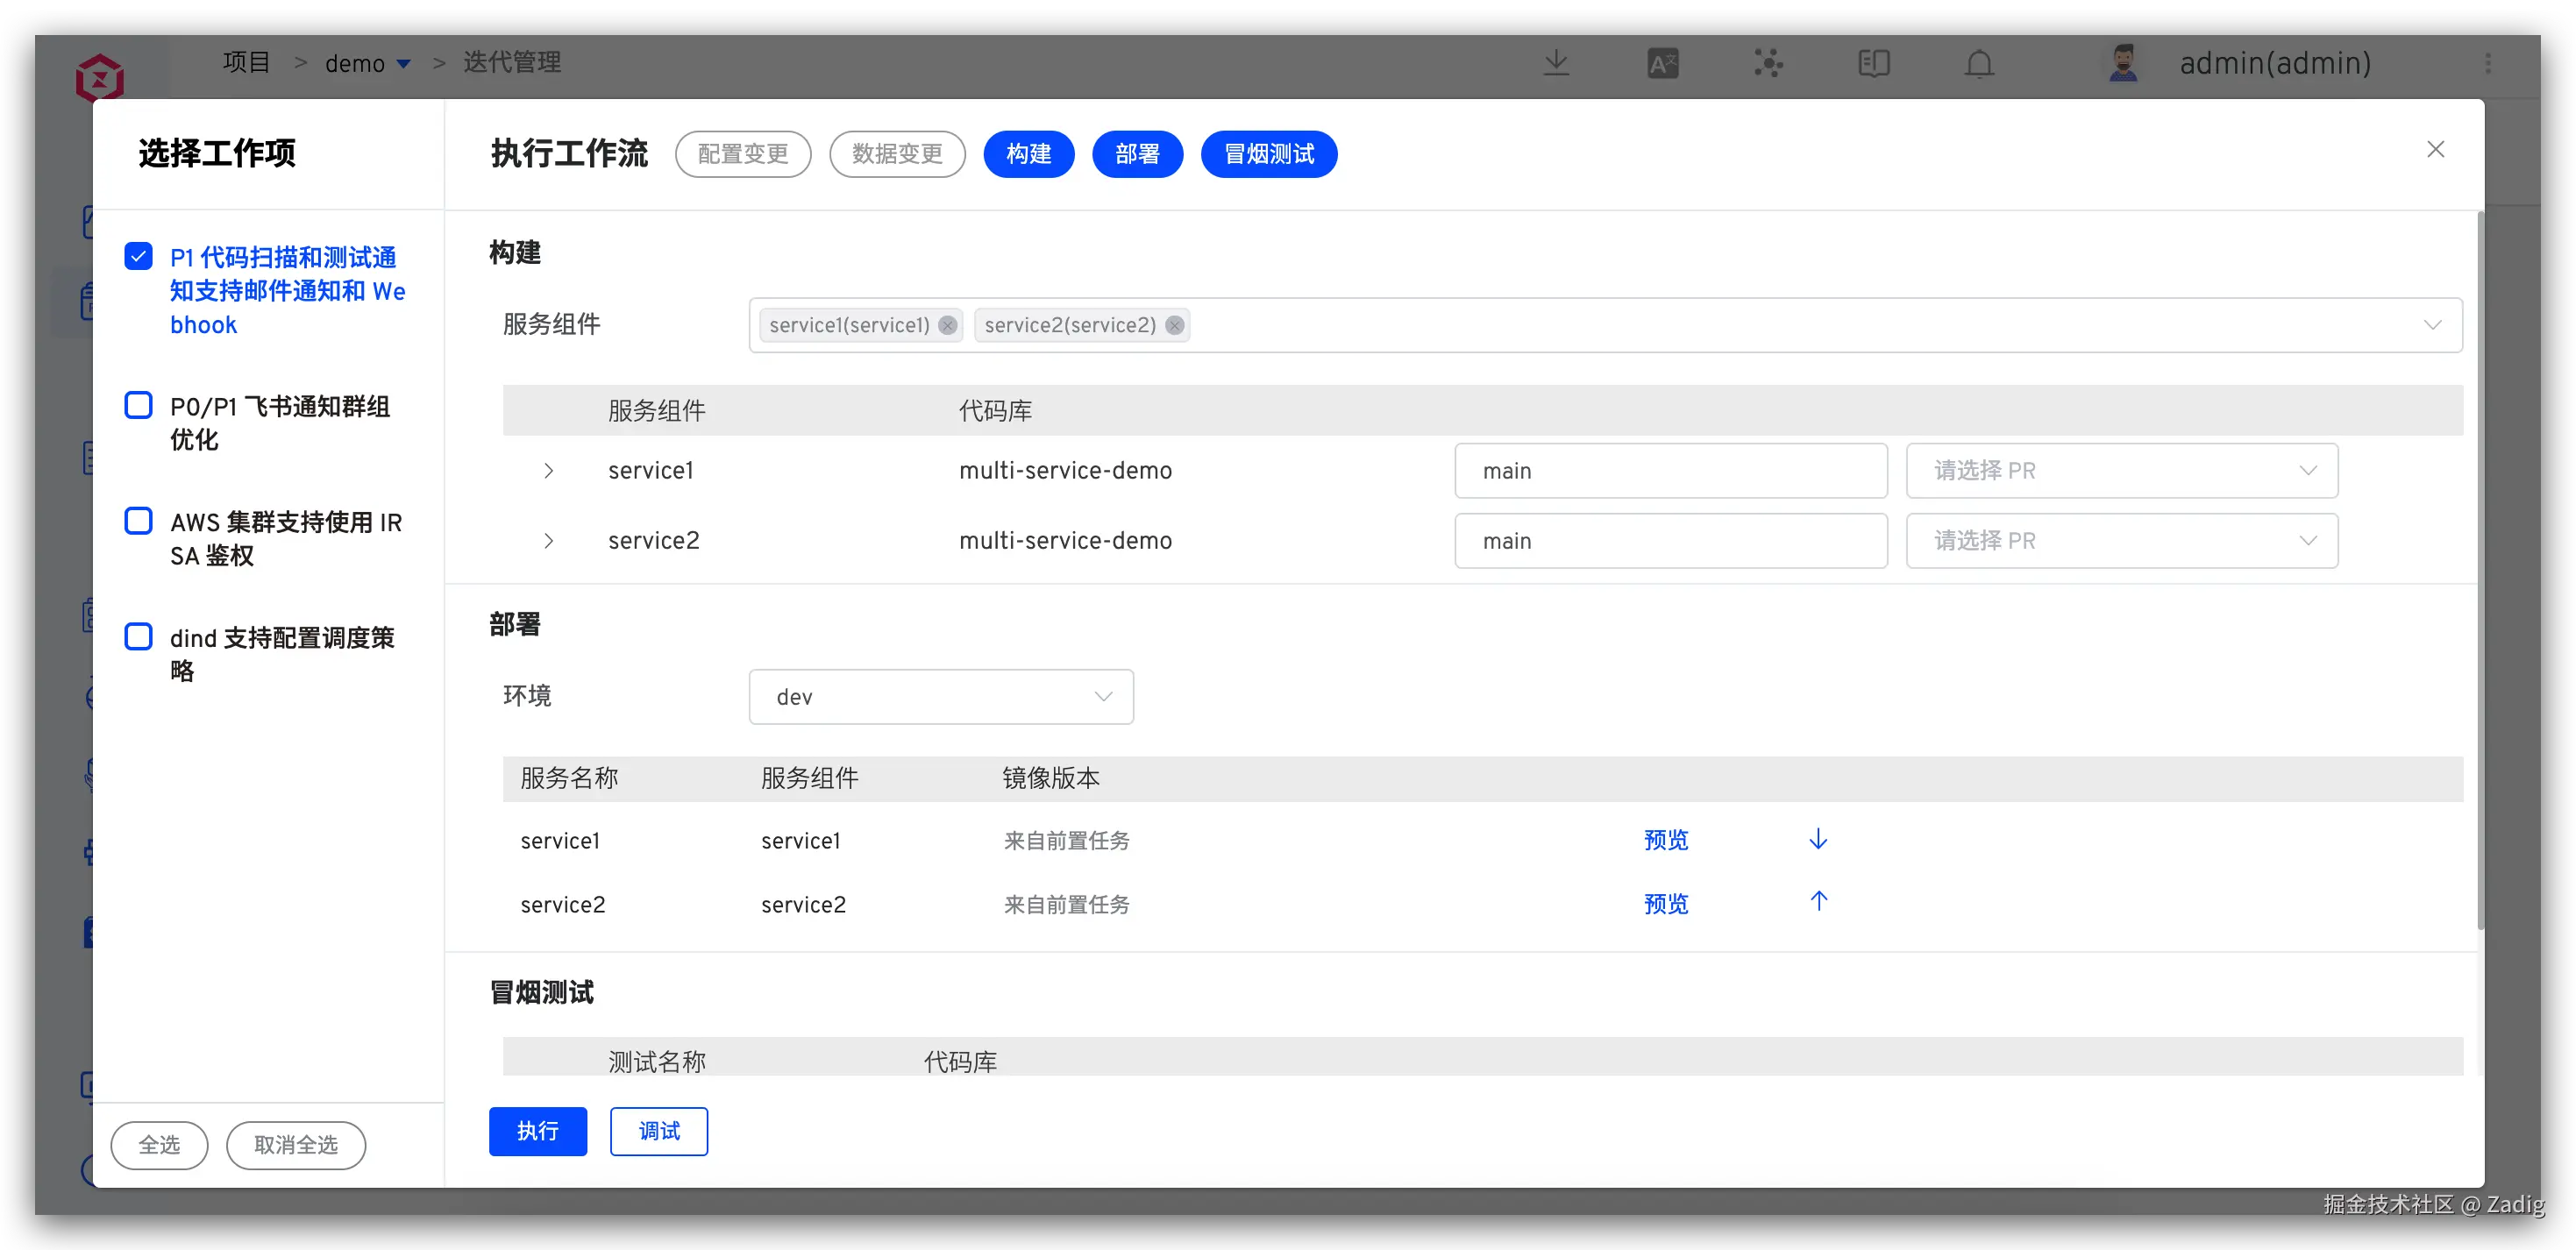Viewport: 2576px width, 1250px height.
Task: Check dind 支持配置调度策略 work item
Action: coord(138,637)
